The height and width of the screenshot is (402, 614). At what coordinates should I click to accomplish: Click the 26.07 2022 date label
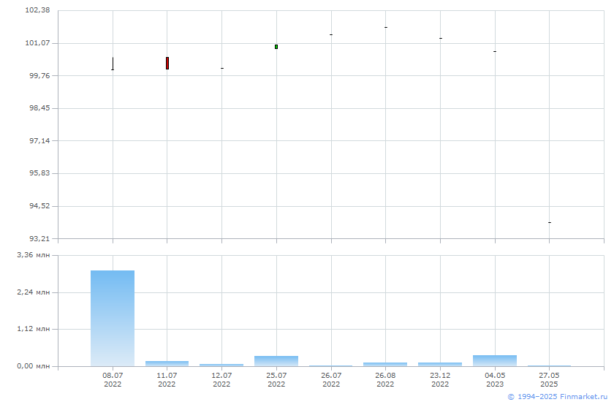point(331,379)
